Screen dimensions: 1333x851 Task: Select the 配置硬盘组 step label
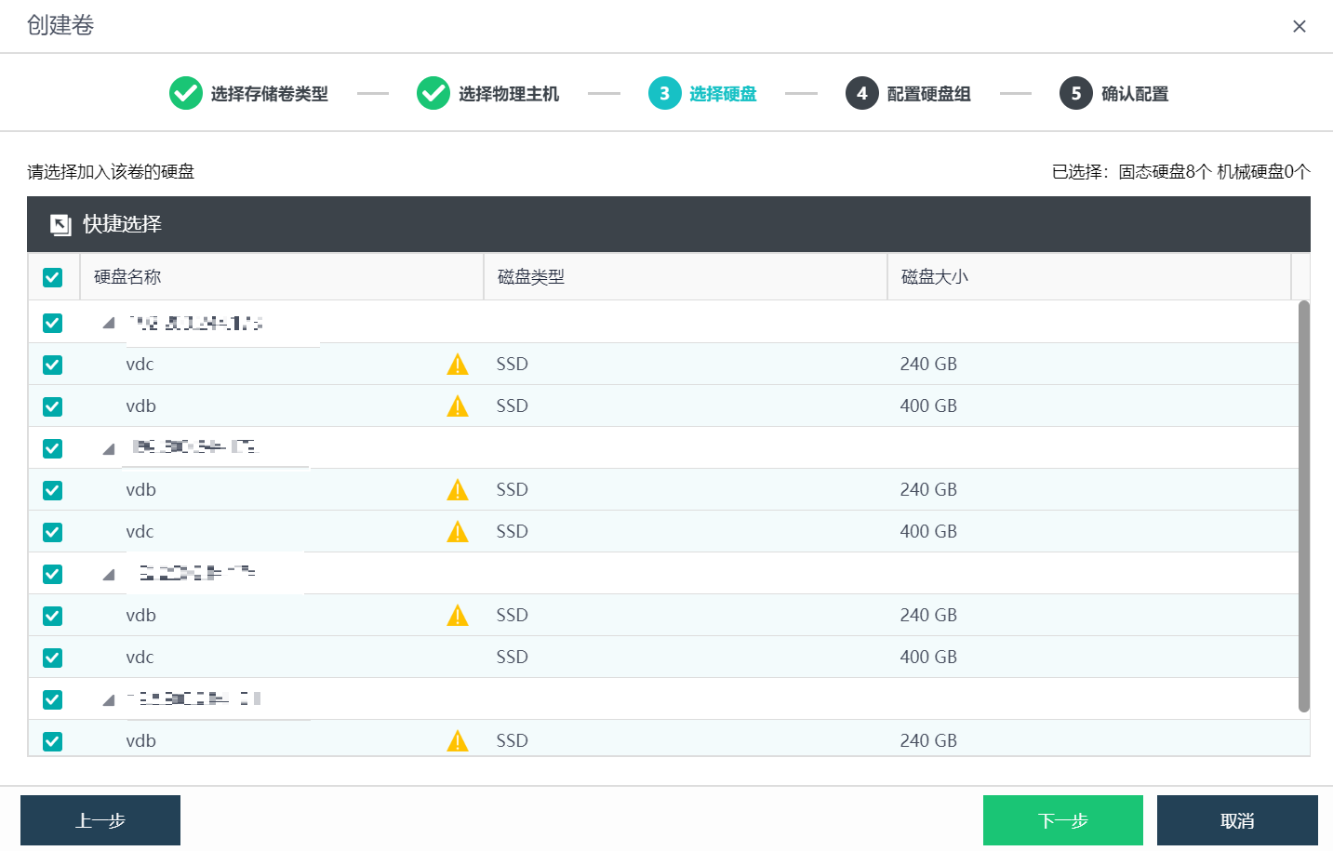tap(928, 94)
